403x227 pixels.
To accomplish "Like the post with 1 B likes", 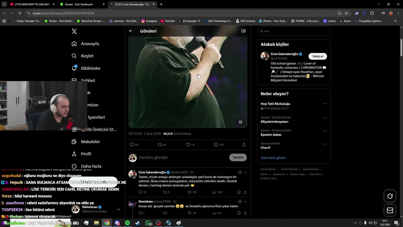I will click(188, 145).
